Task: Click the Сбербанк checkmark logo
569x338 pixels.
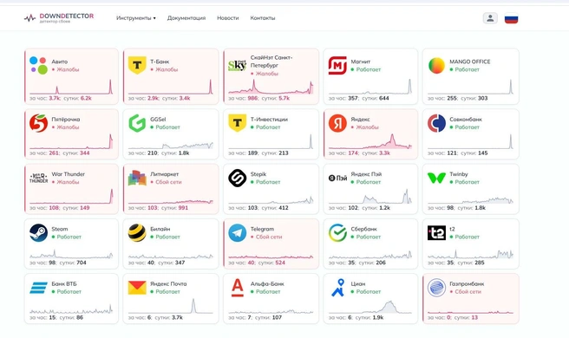Action: pos(337,233)
